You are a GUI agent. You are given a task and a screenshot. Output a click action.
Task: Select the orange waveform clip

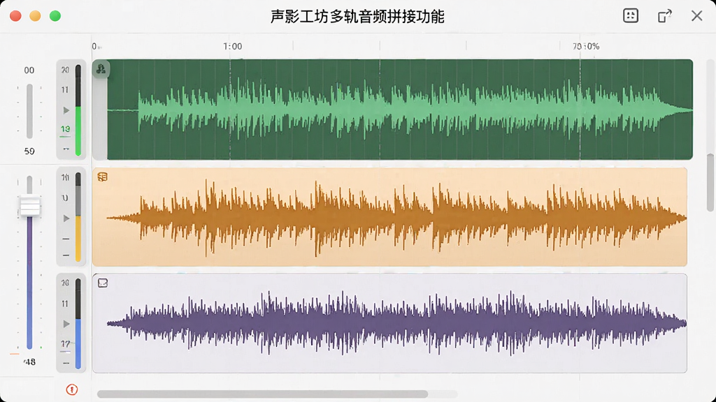click(389, 217)
